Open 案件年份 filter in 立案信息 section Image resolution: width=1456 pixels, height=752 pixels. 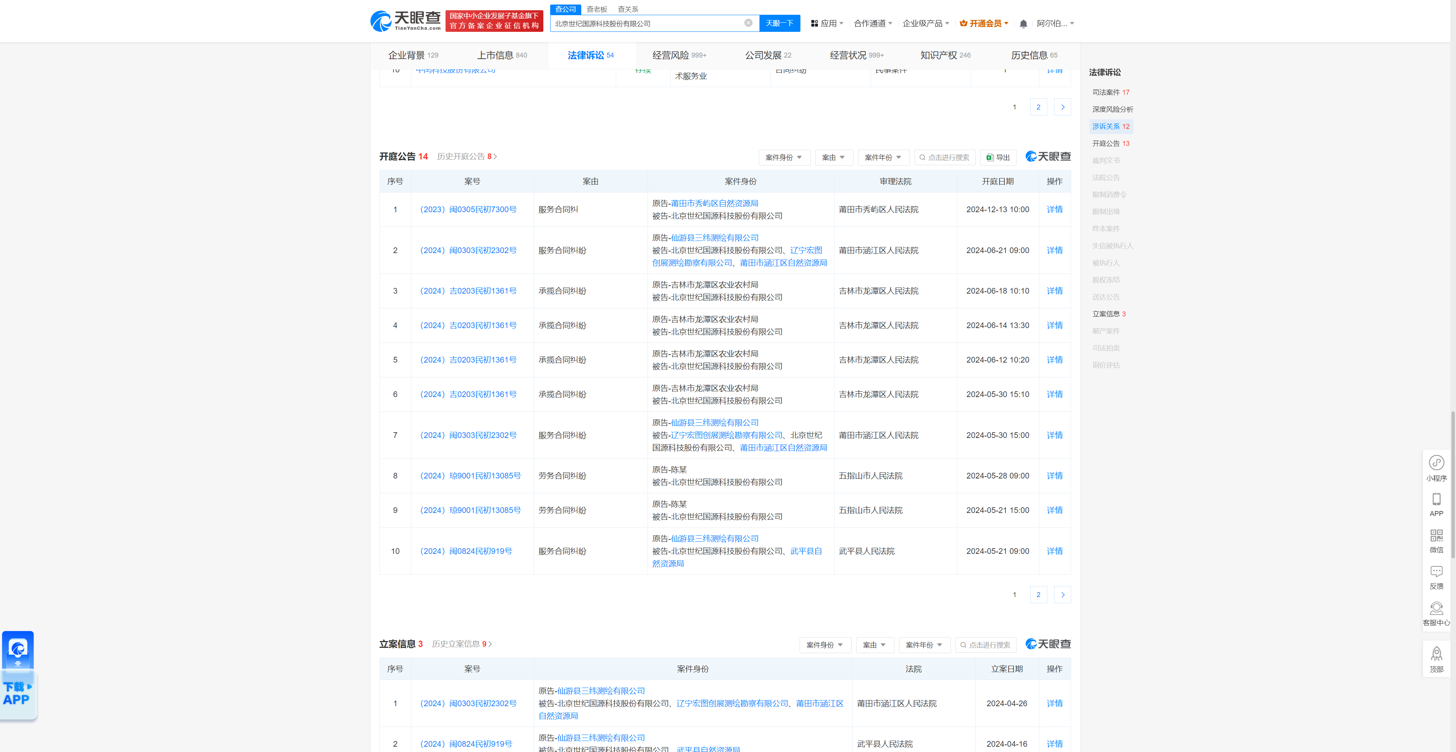(924, 645)
